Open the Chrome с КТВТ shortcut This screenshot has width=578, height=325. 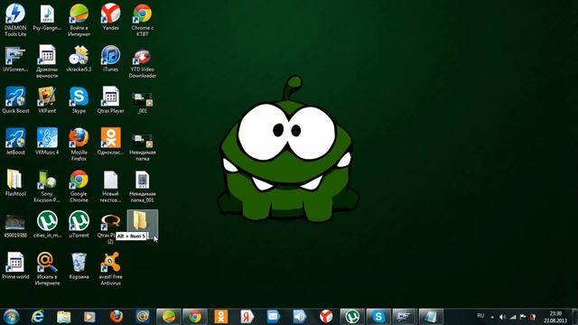(143, 20)
